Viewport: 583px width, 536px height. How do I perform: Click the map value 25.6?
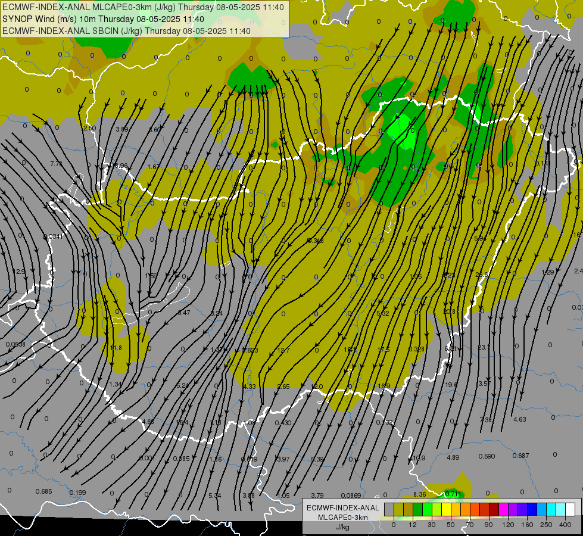pyautogui.click(x=482, y=275)
